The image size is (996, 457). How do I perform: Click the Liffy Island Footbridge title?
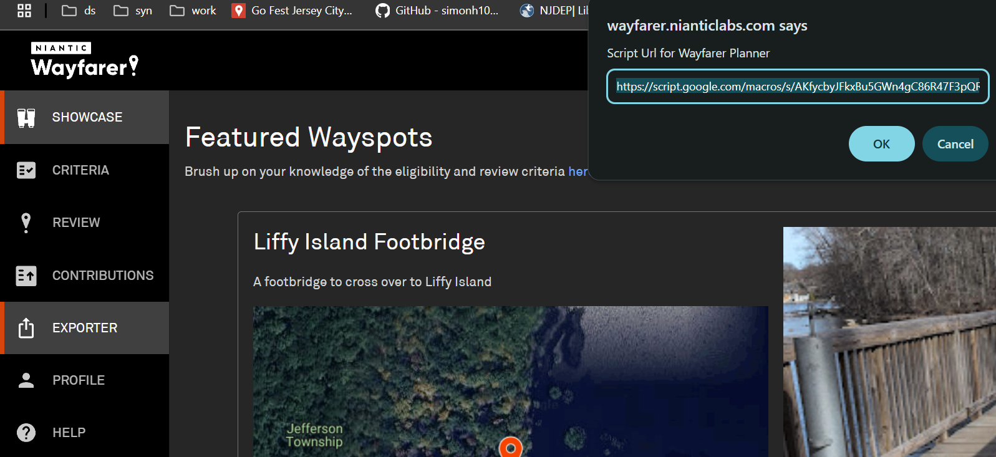pyautogui.click(x=369, y=242)
